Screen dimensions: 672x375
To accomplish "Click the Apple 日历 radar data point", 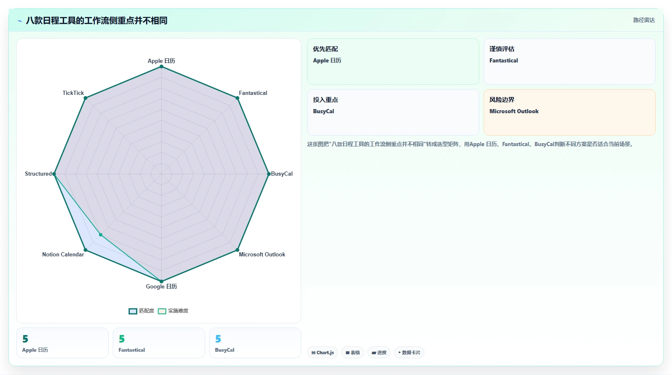I will pos(161,67).
